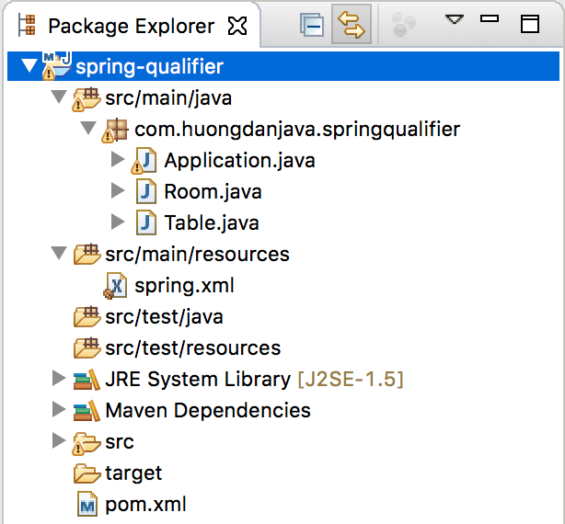Select spring.xml file name
The image size is (565, 524).
pos(184,287)
